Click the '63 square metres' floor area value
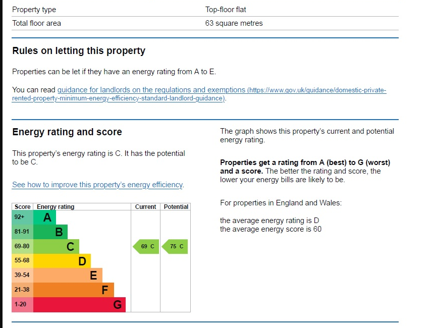 click(x=234, y=23)
